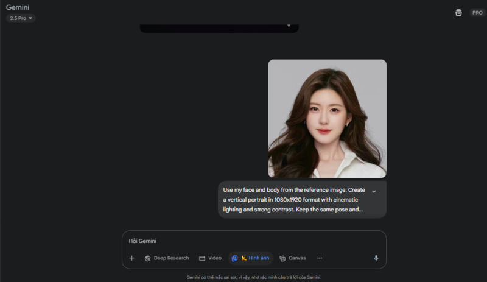Open the more tools ellipsis menu
The height and width of the screenshot is (282, 487).
320,258
